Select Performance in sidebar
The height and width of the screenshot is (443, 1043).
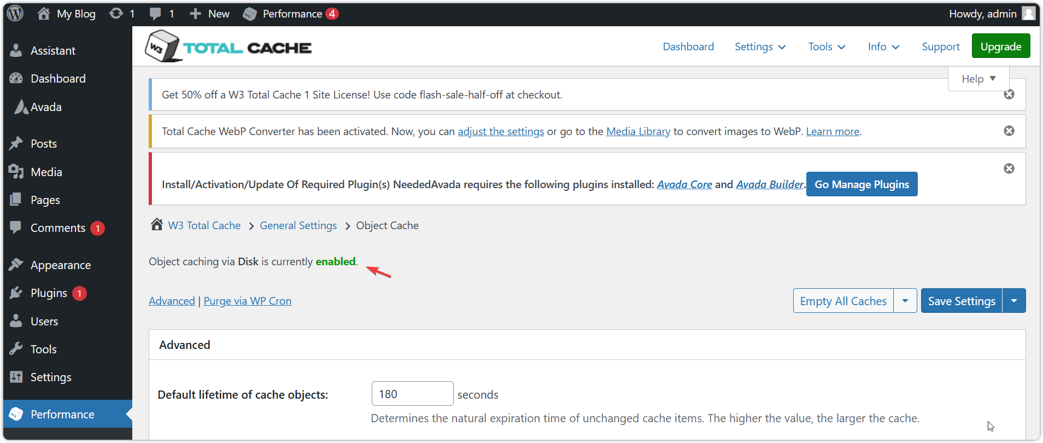(x=67, y=414)
